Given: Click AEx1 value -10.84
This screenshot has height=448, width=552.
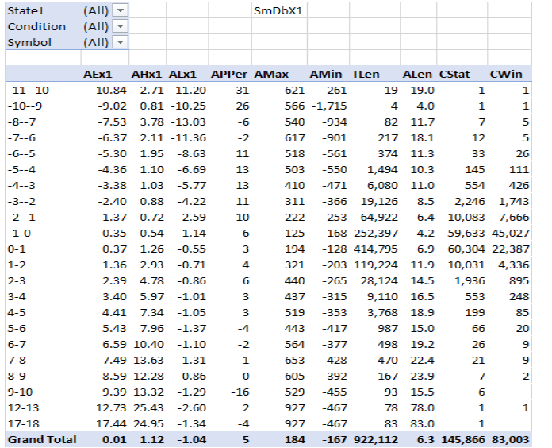Looking at the screenshot, I should pos(109,91).
